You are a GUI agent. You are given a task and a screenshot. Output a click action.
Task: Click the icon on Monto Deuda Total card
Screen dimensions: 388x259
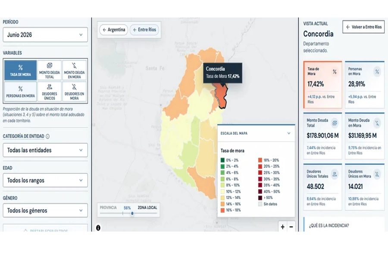click(335, 123)
